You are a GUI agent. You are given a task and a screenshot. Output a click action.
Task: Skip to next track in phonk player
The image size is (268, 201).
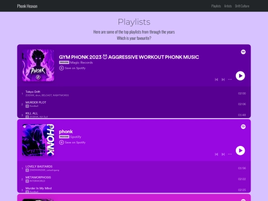point(223,154)
